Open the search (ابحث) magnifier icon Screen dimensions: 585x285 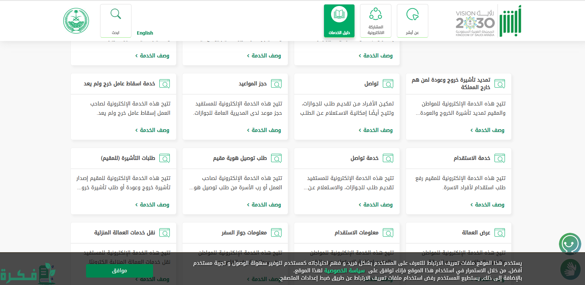click(x=116, y=15)
